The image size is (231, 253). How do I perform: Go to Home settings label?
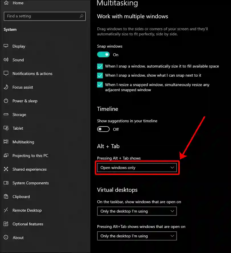pyautogui.click(x=18, y=3)
